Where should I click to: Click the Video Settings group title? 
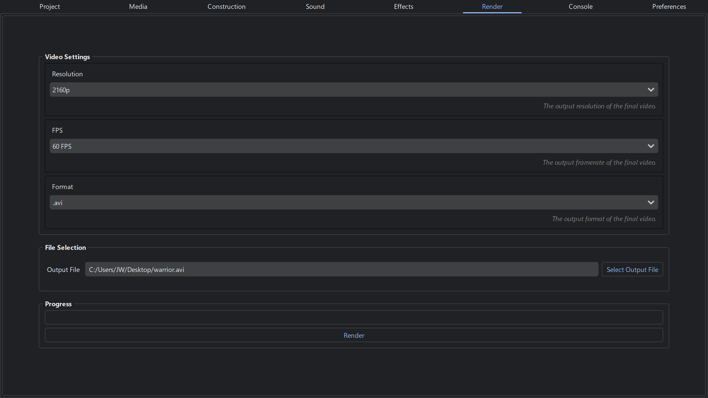click(x=67, y=57)
